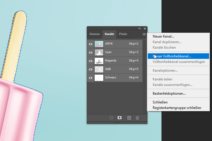Viewport: 212px width, 141px height.
Task: Delete current channel trash icon
Action: [137, 118]
